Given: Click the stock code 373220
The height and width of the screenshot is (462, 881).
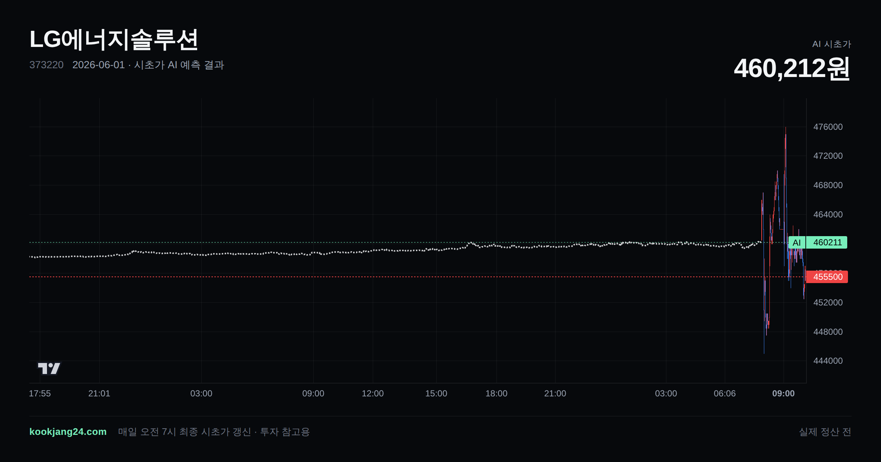Looking at the screenshot, I should pyautogui.click(x=46, y=65).
